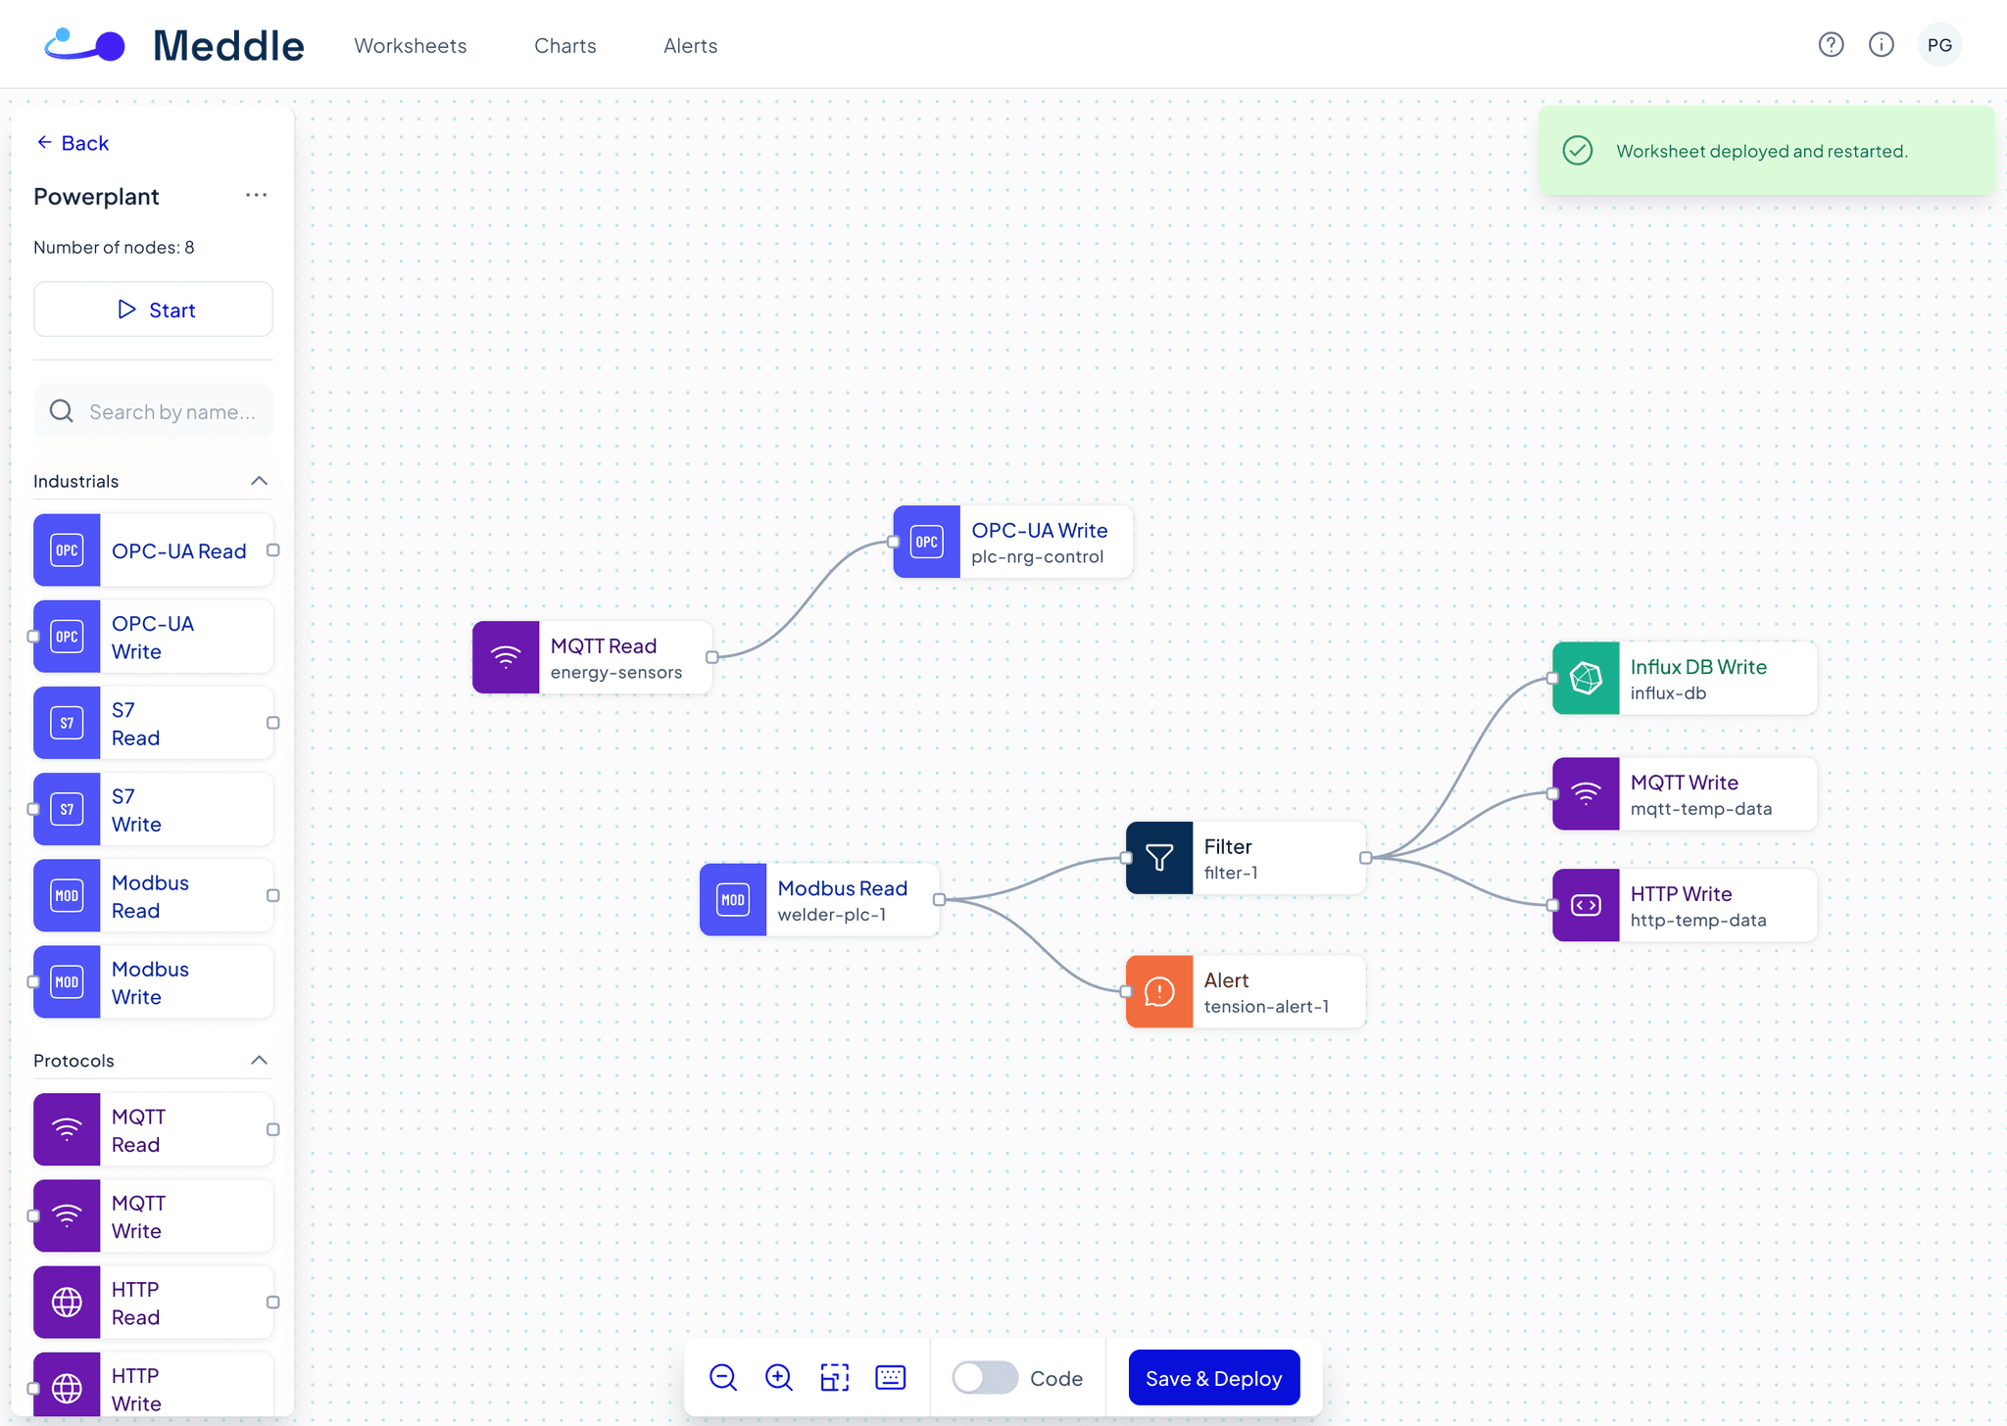Open the info circle icon
Screen dimensions: 2007x1426
(1882, 45)
